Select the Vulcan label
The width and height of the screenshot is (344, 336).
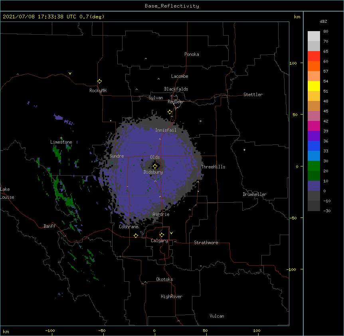tap(217, 316)
